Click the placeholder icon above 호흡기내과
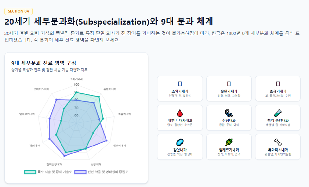This screenshot has height=187, width=309. coord(278,84)
